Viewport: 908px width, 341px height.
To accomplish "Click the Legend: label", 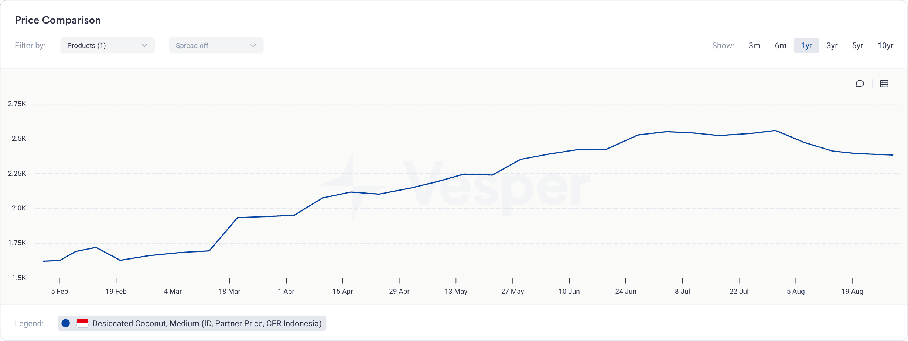I will click(29, 323).
